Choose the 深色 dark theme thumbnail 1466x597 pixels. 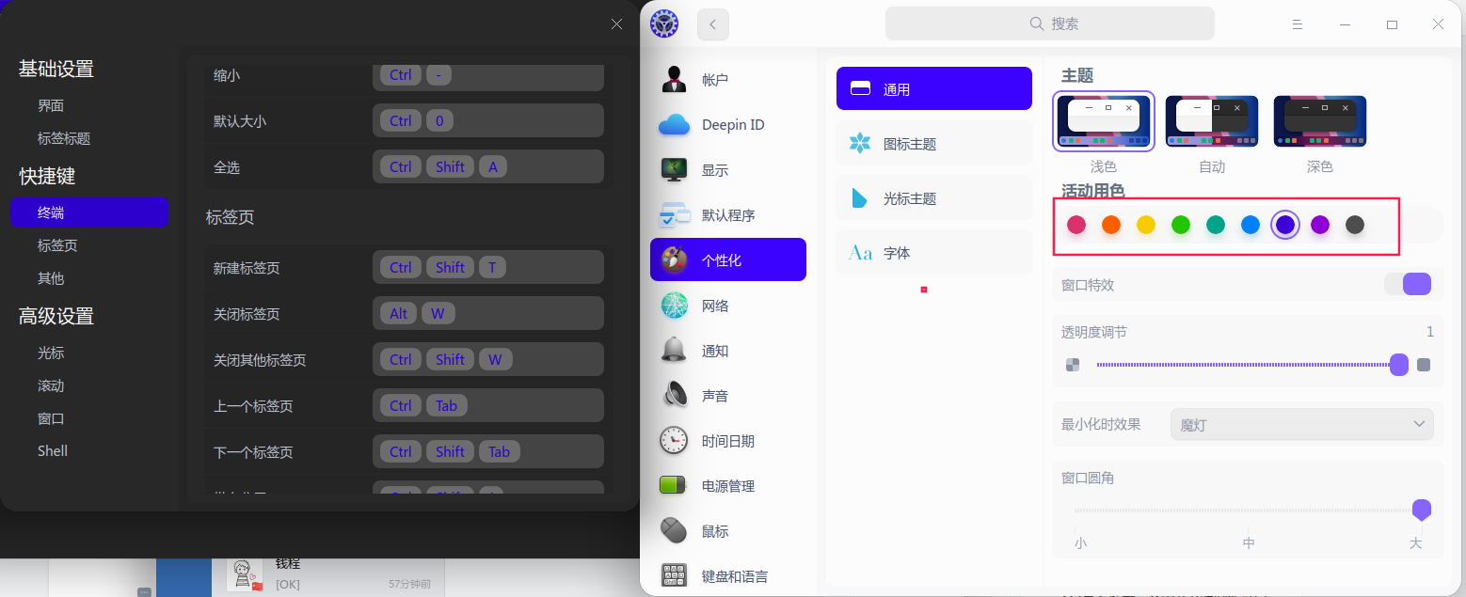tap(1320, 121)
